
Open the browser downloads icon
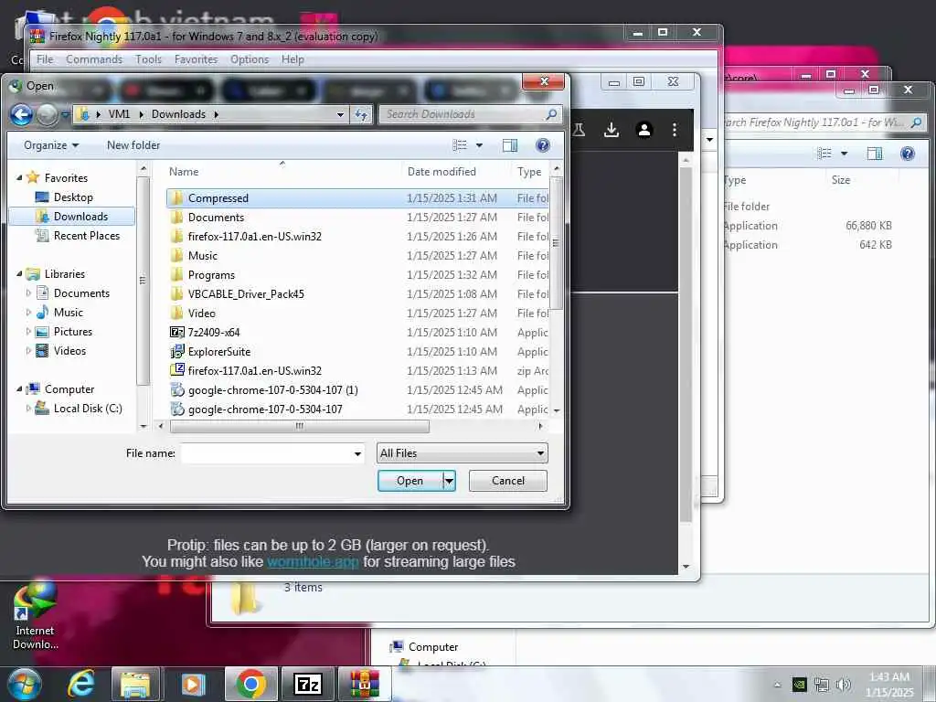(612, 130)
